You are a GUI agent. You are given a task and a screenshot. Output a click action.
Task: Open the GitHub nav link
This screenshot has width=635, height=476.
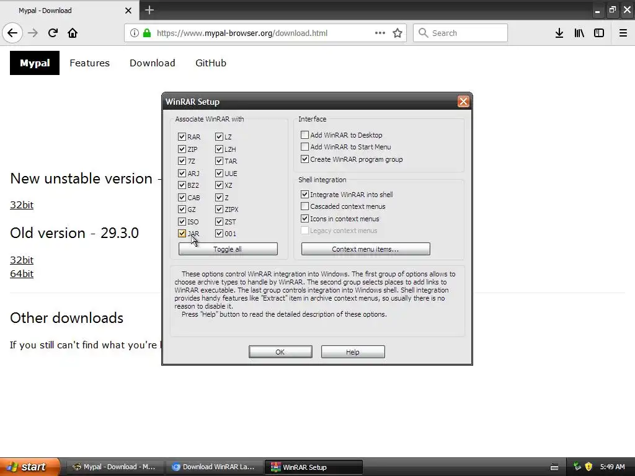click(x=211, y=63)
